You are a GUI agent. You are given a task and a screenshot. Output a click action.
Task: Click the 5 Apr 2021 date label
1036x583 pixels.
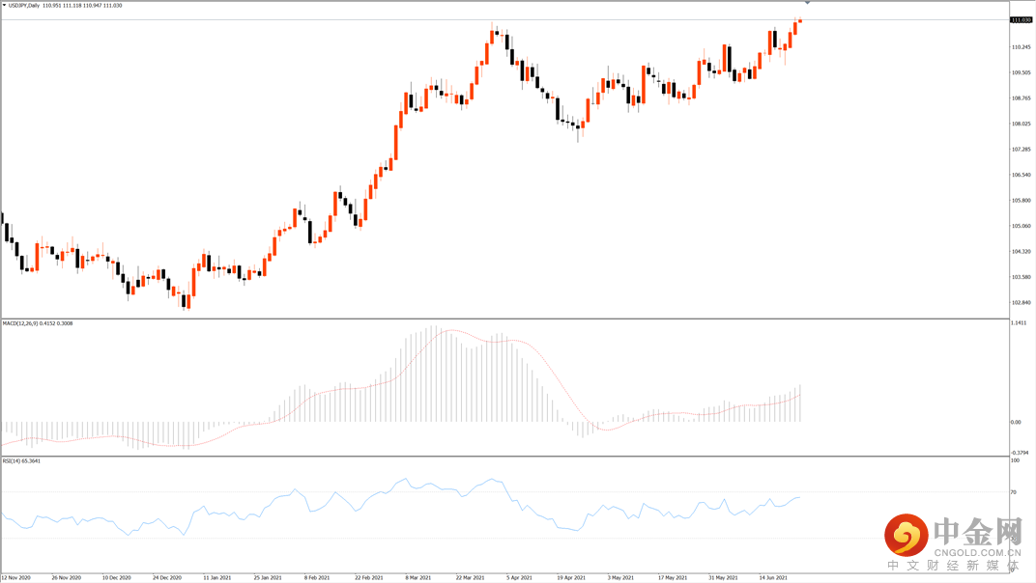pos(519,578)
